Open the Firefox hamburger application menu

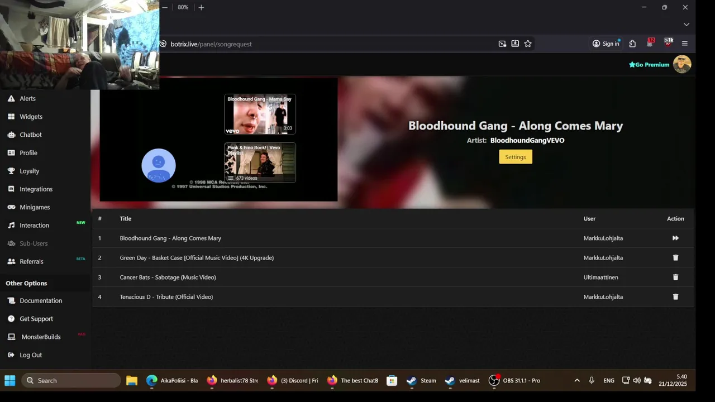point(685,44)
